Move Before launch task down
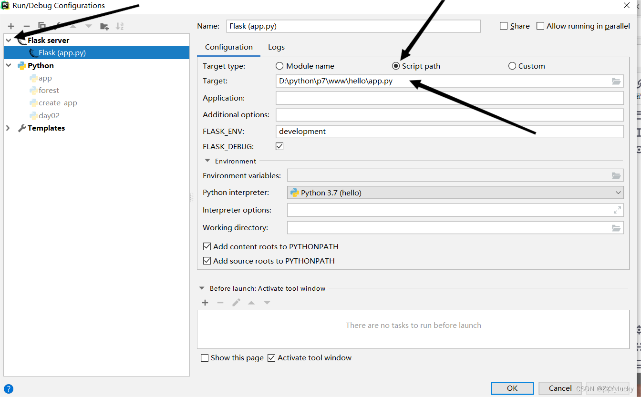641x397 pixels. point(267,303)
